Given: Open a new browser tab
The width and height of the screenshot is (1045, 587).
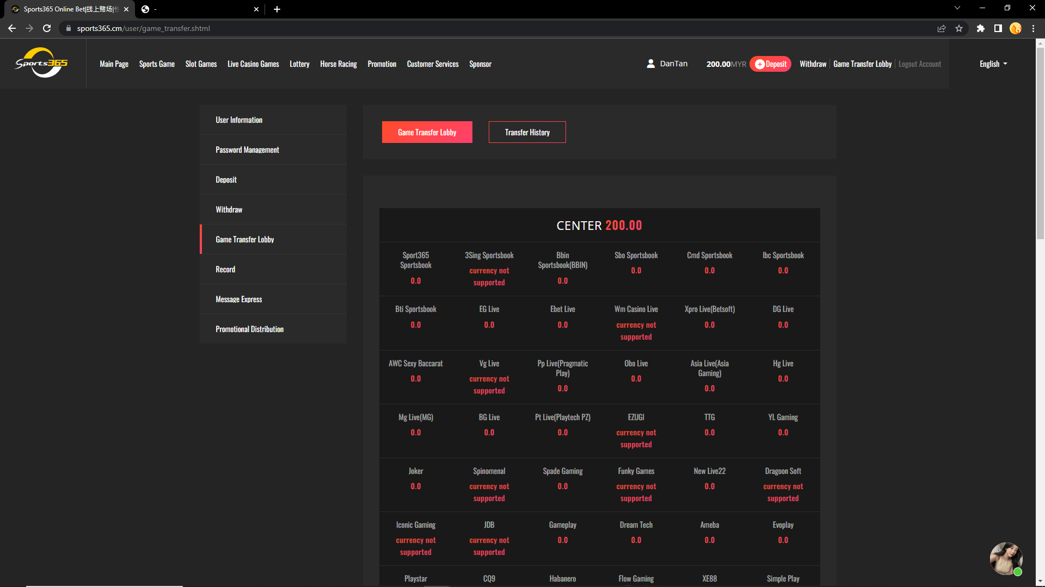Looking at the screenshot, I should 277,9.
